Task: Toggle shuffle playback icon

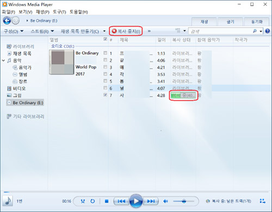Action: tap(83, 201)
